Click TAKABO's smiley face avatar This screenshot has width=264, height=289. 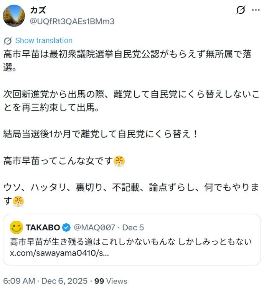point(16,228)
